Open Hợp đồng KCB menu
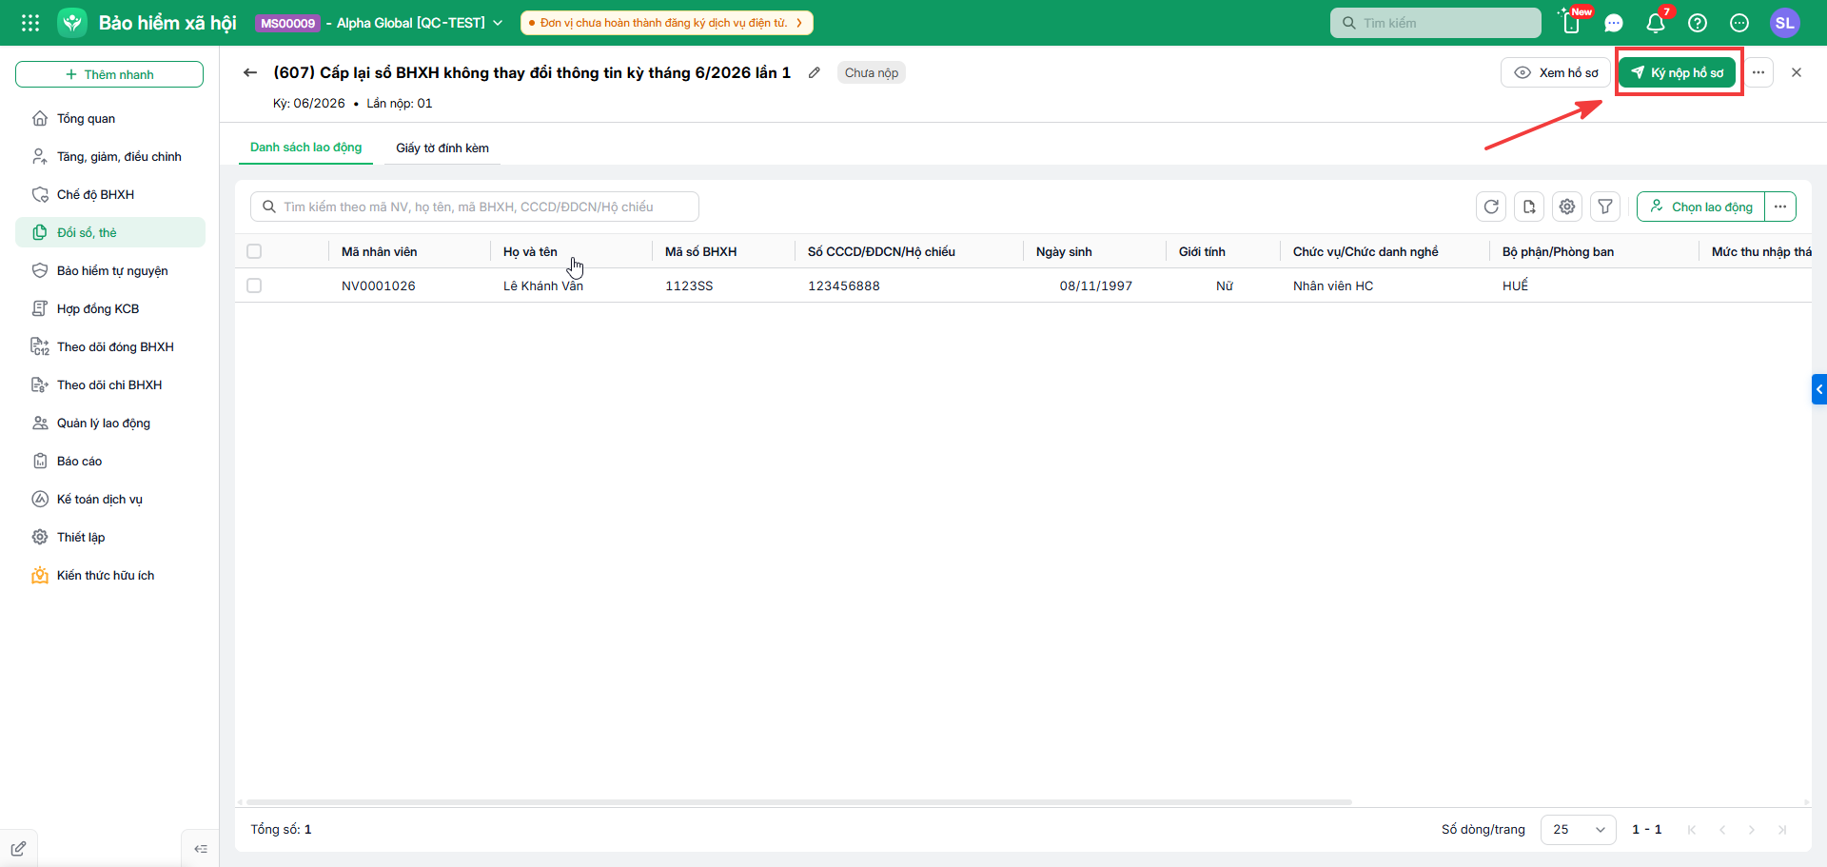The width and height of the screenshot is (1827, 867). pos(110,308)
